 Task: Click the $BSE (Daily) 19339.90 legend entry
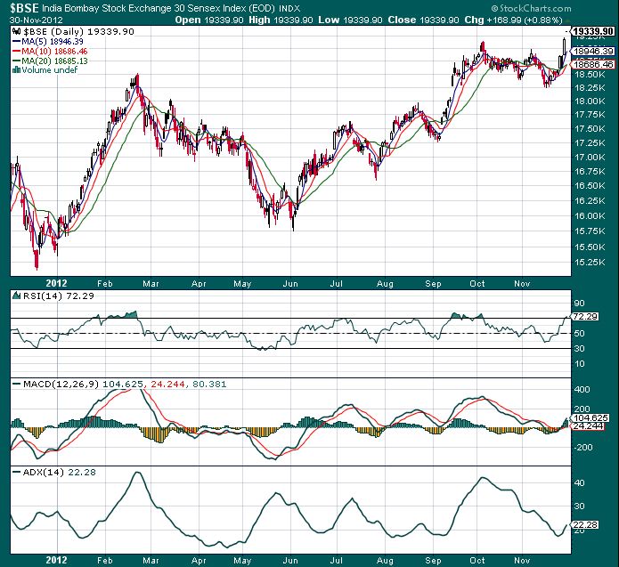78,31
